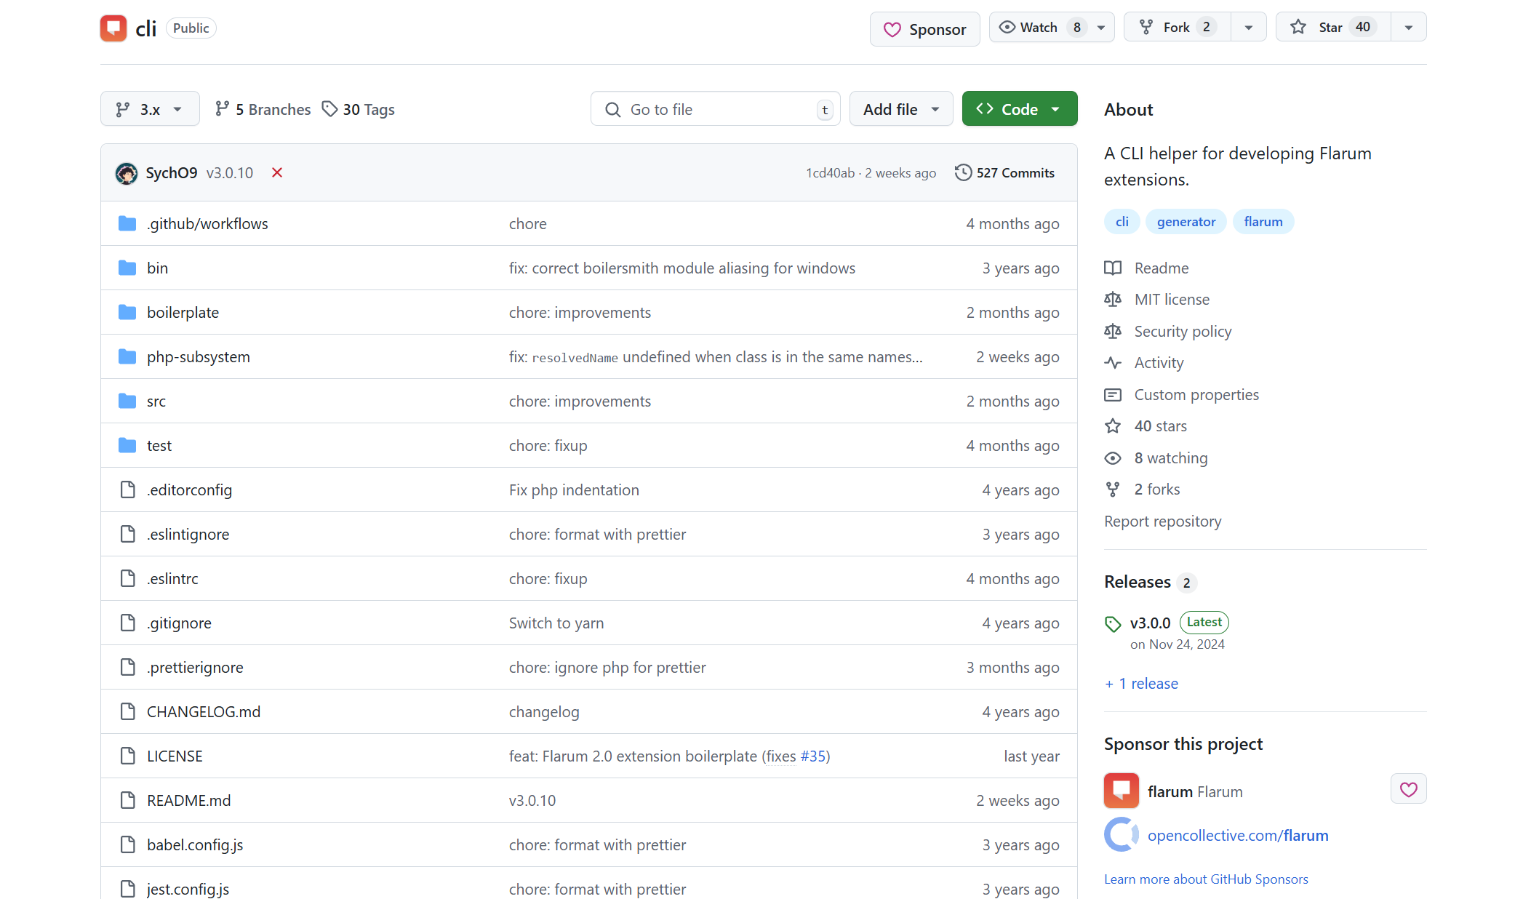Image resolution: width=1539 pixels, height=899 pixels.
Task: Open the Activity link in About
Action: click(x=1159, y=363)
